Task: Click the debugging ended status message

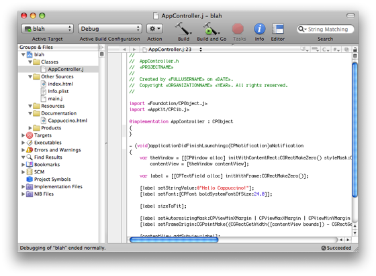Action: tap(62, 248)
